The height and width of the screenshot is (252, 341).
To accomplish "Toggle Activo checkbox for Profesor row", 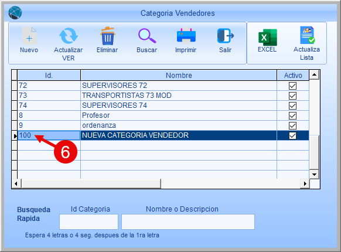I will [x=292, y=115].
